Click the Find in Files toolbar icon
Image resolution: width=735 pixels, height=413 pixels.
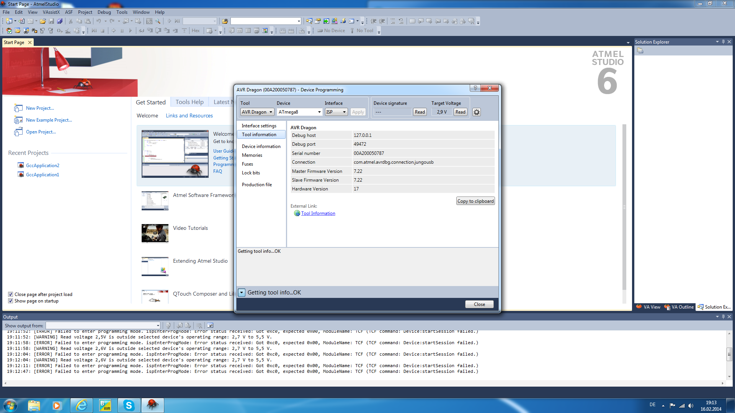(225, 21)
